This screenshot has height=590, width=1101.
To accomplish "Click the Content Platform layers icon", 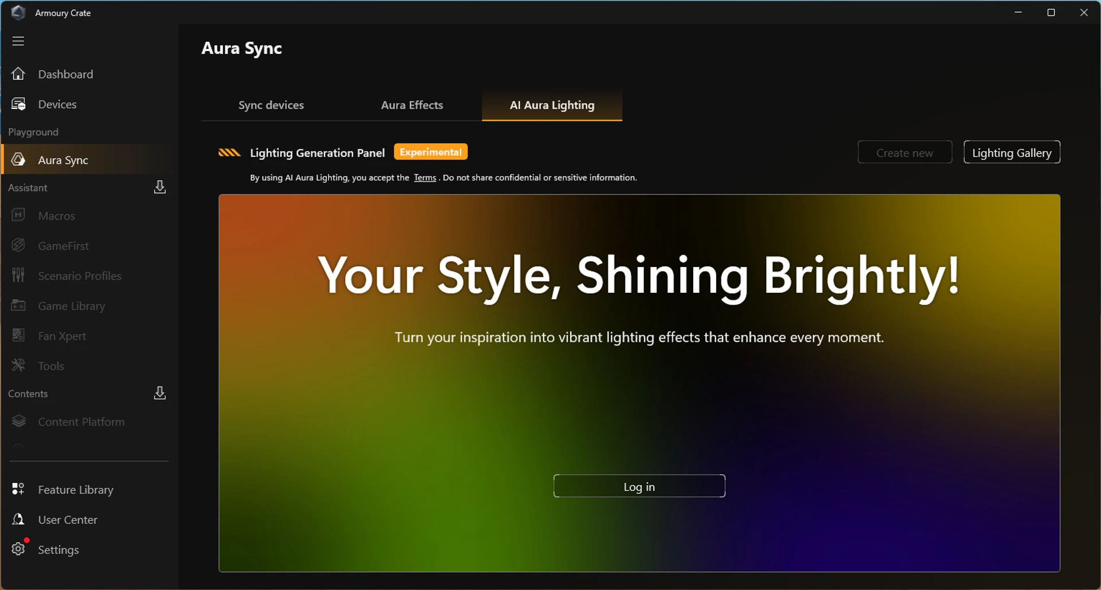I will point(18,422).
